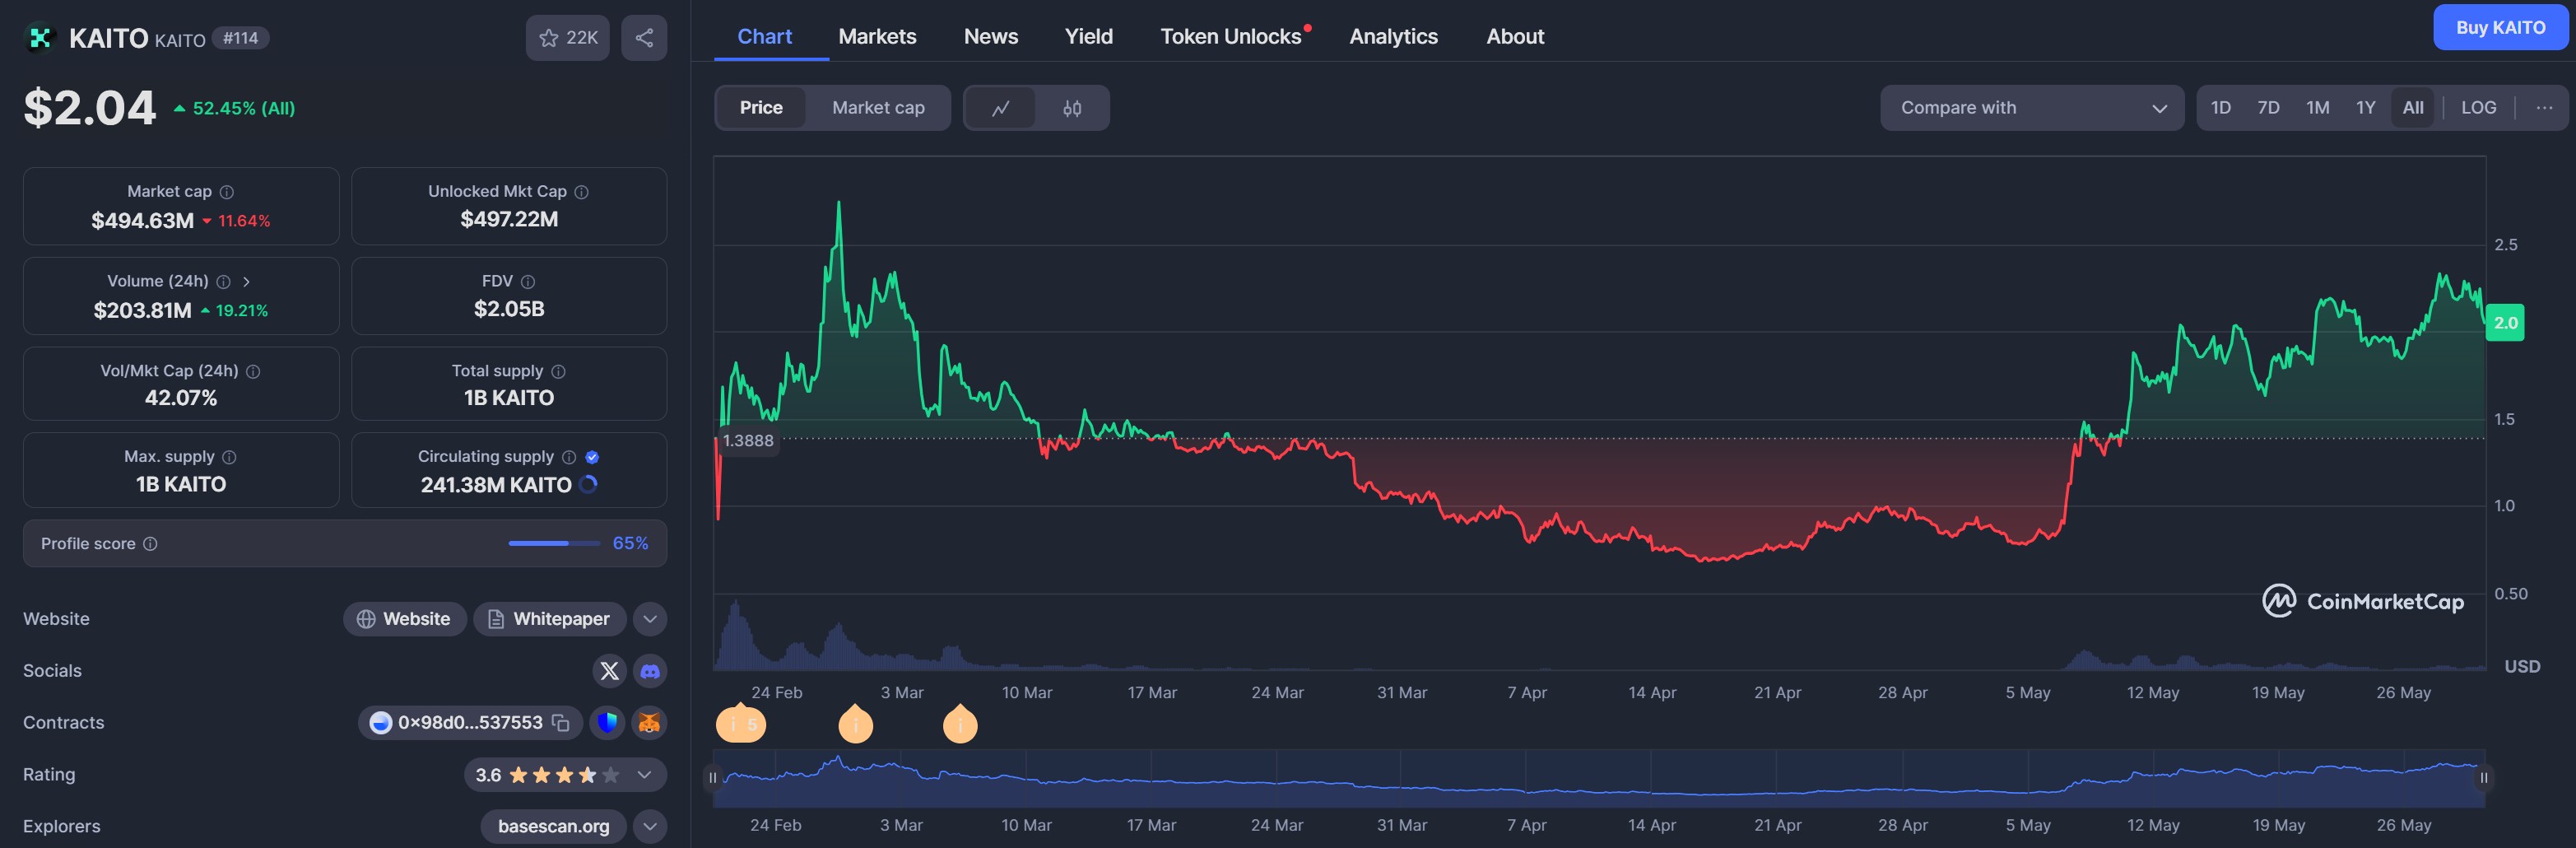Screen dimensions: 2576x848
Task: Expand the 3.6 rating dropdown
Action: [x=645, y=775]
